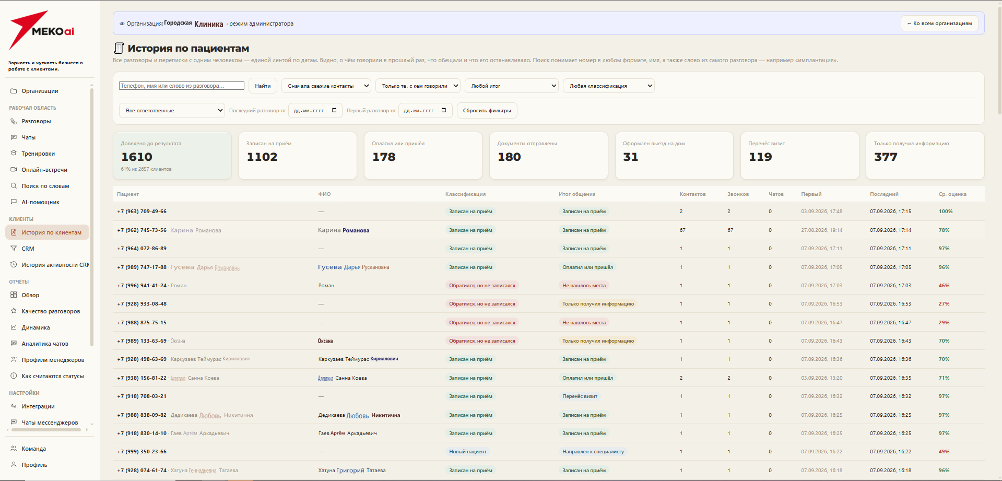1002x481 pixels.
Task: Click the Обзор grid icon
Action: (14, 295)
